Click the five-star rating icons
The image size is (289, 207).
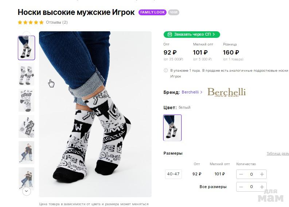click(x=31, y=23)
